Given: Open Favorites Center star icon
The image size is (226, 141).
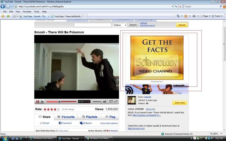Looking at the screenshot, I should pos(3,16).
